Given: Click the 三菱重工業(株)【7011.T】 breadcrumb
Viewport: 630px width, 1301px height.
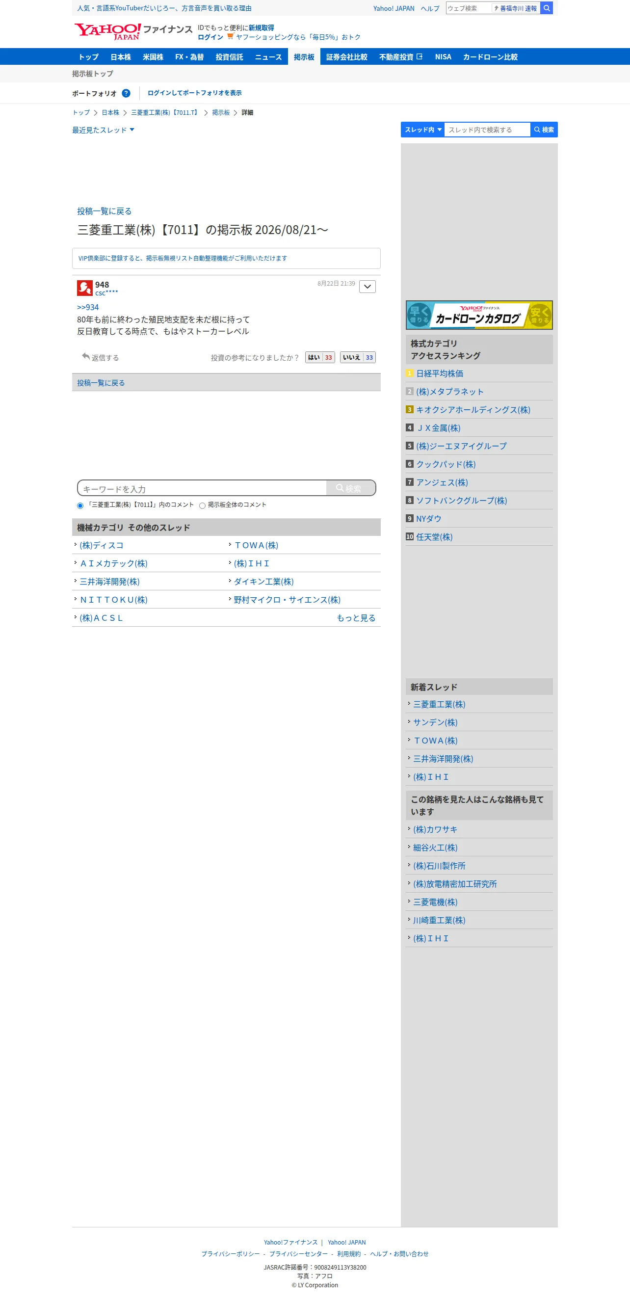Looking at the screenshot, I should [165, 112].
